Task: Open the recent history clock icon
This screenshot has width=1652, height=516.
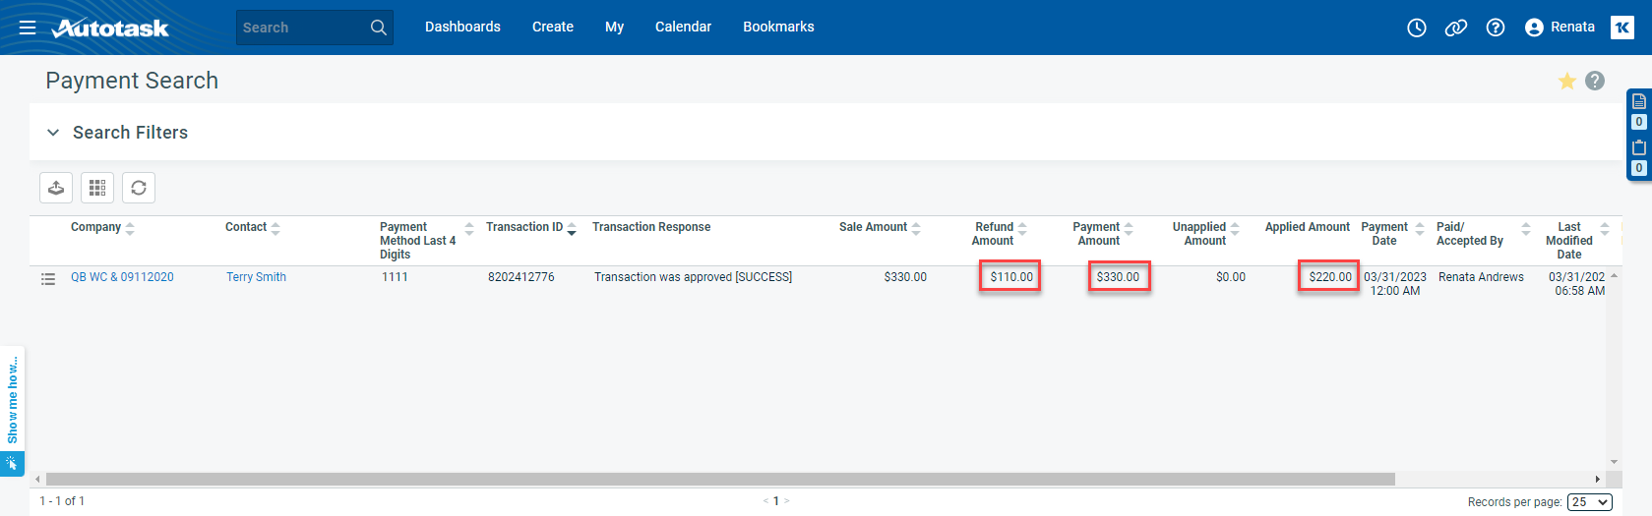Action: point(1417,28)
